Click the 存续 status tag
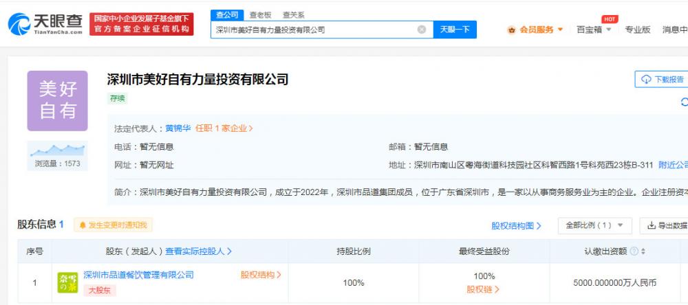The height and width of the screenshot is (305, 688). (117, 99)
